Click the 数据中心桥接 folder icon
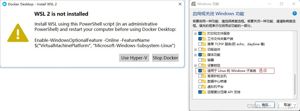This screenshot has height=111, width=300. [204, 81]
